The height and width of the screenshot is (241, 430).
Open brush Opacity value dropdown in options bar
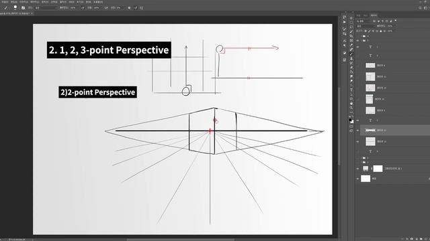(x=74, y=8)
